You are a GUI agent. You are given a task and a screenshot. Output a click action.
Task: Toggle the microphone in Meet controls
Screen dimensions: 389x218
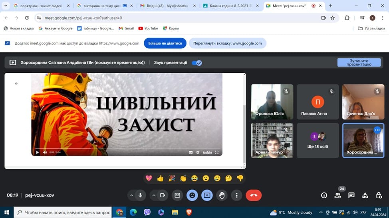141,195
